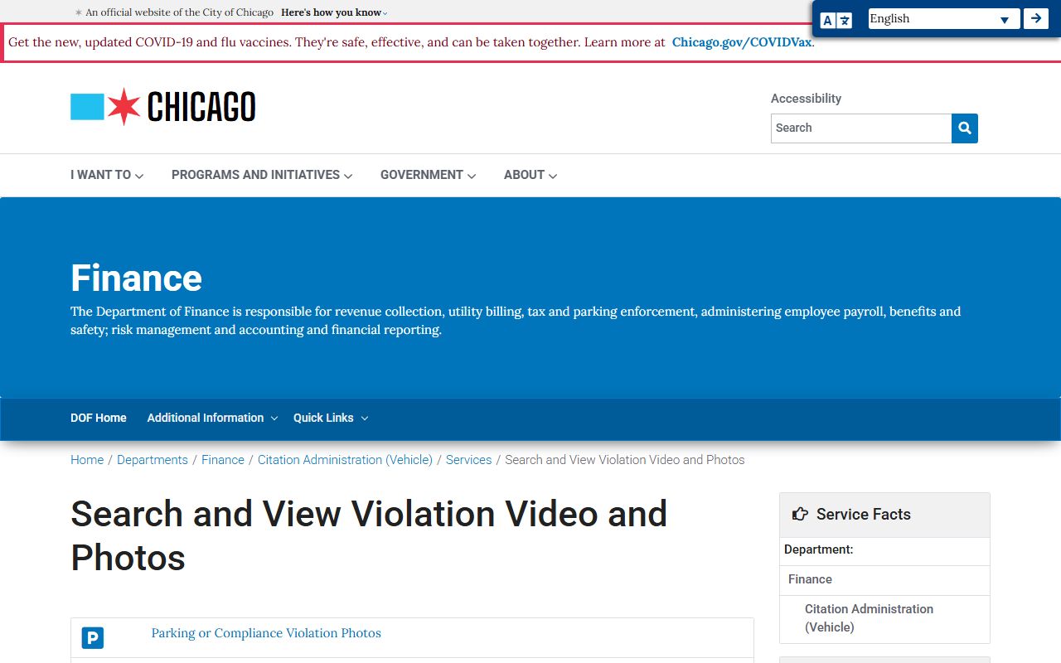Open the Accessibility link

806,99
